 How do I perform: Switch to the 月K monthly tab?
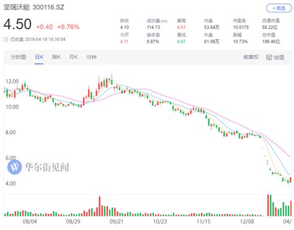point(73,57)
